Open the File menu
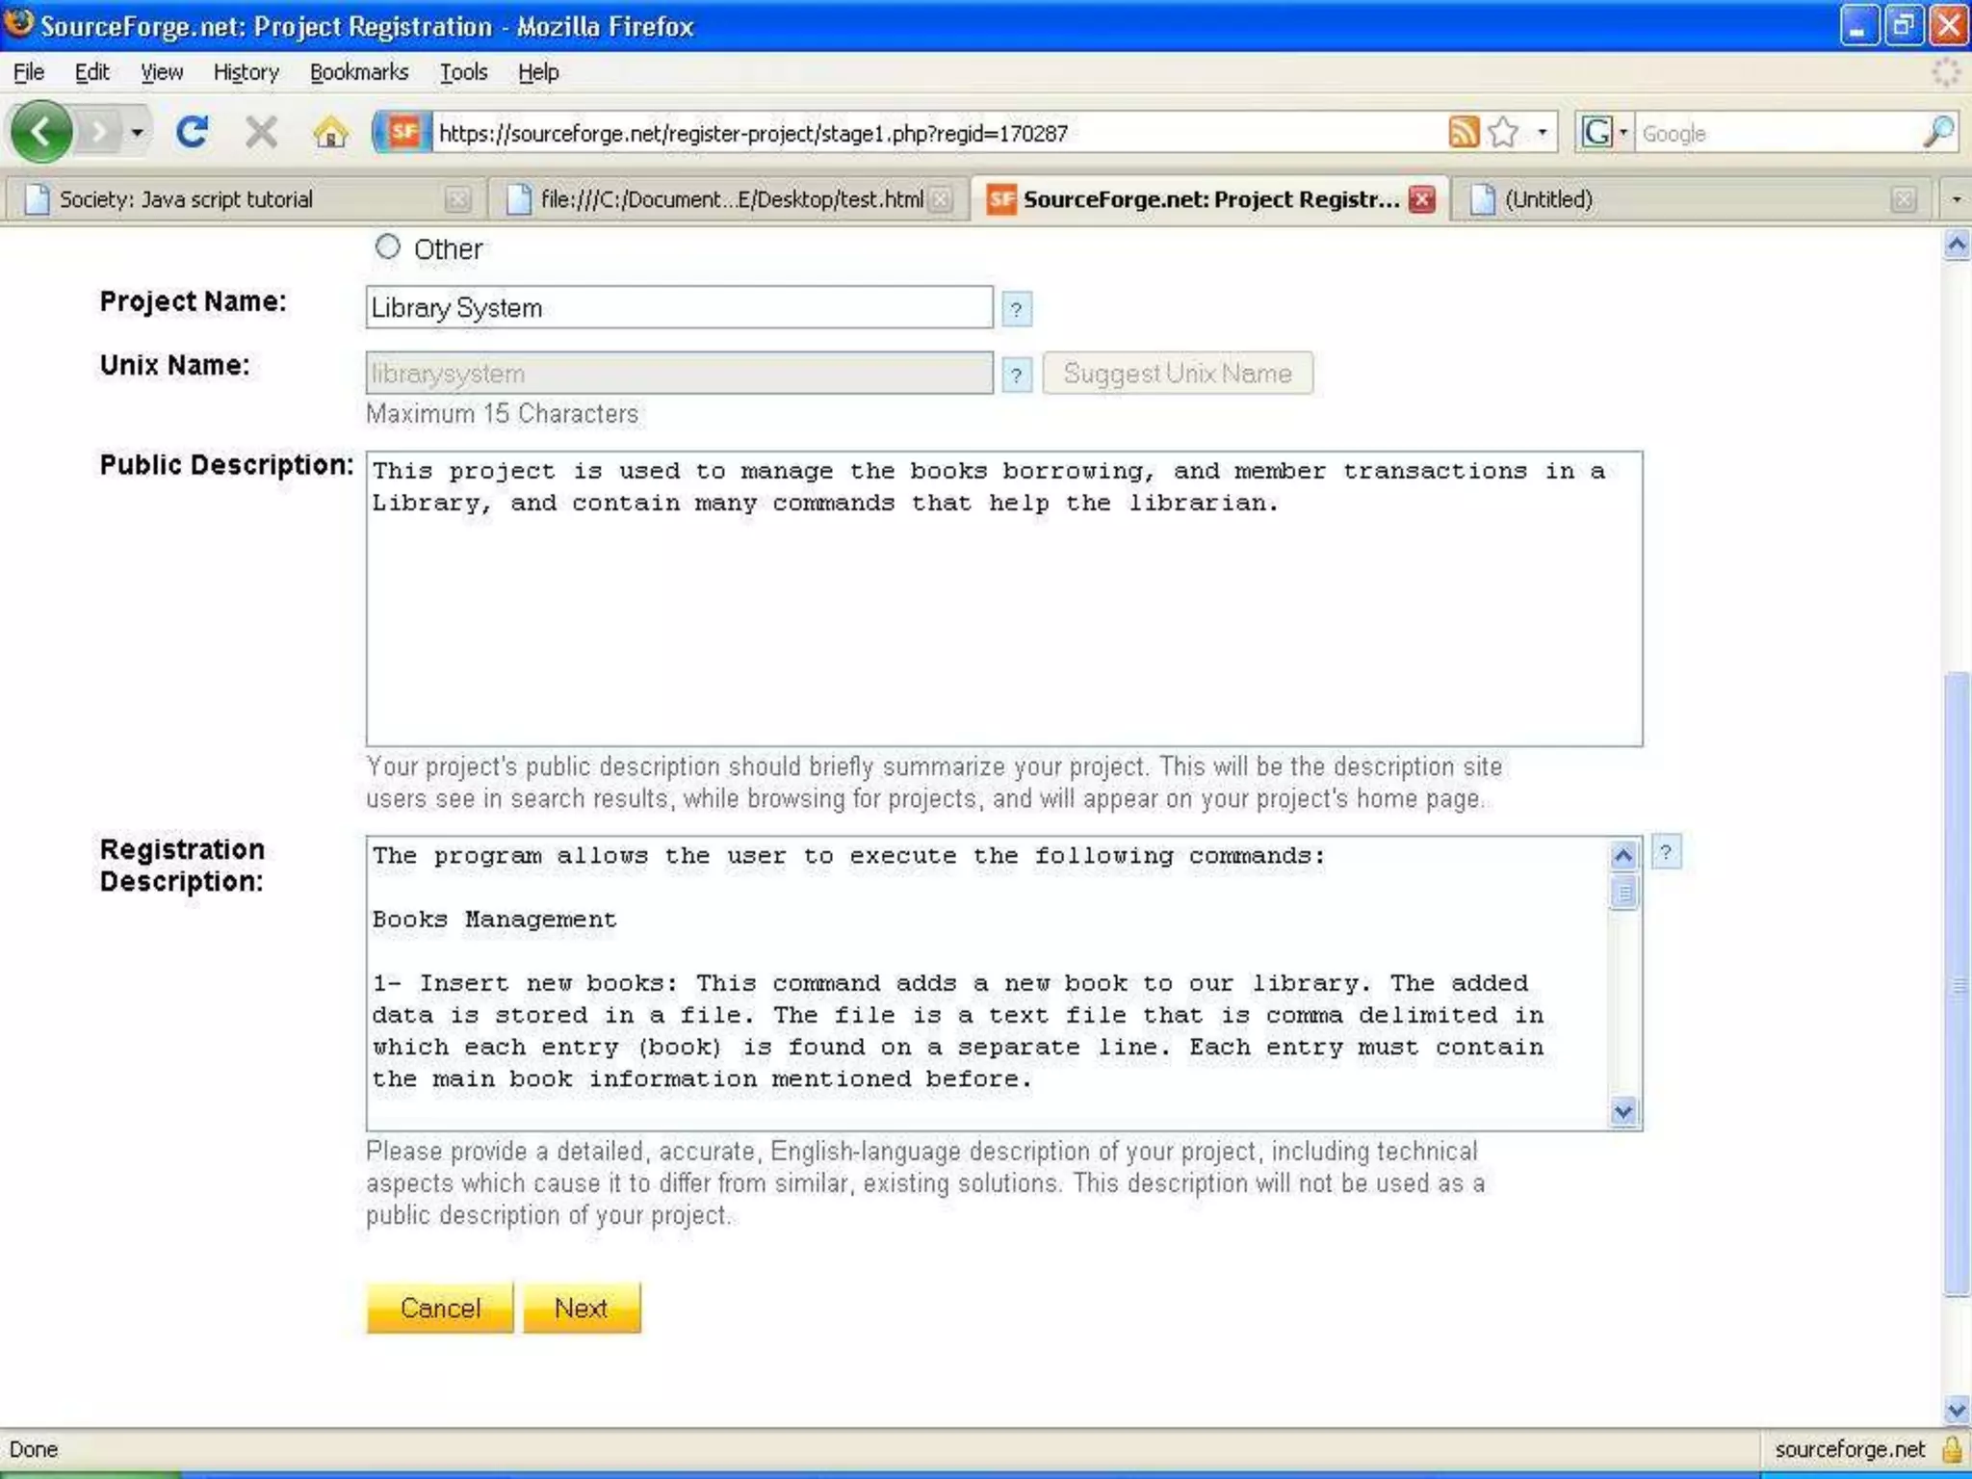This screenshot has height=1479, width=1972. 29,72
